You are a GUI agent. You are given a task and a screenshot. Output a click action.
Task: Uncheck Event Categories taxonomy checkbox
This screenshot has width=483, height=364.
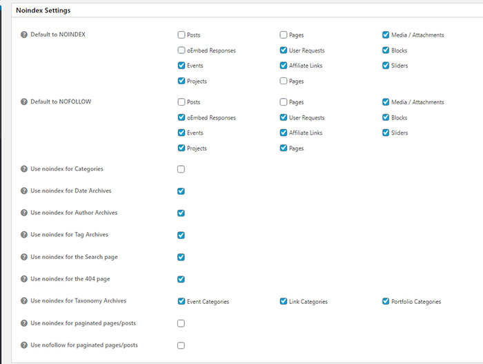(x=181, y=302)
